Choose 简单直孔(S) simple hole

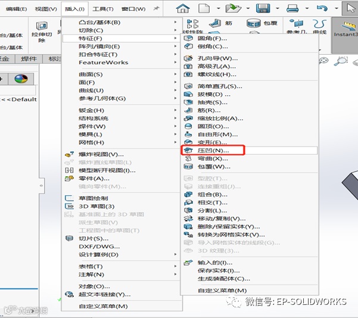[x=250, y=86]
